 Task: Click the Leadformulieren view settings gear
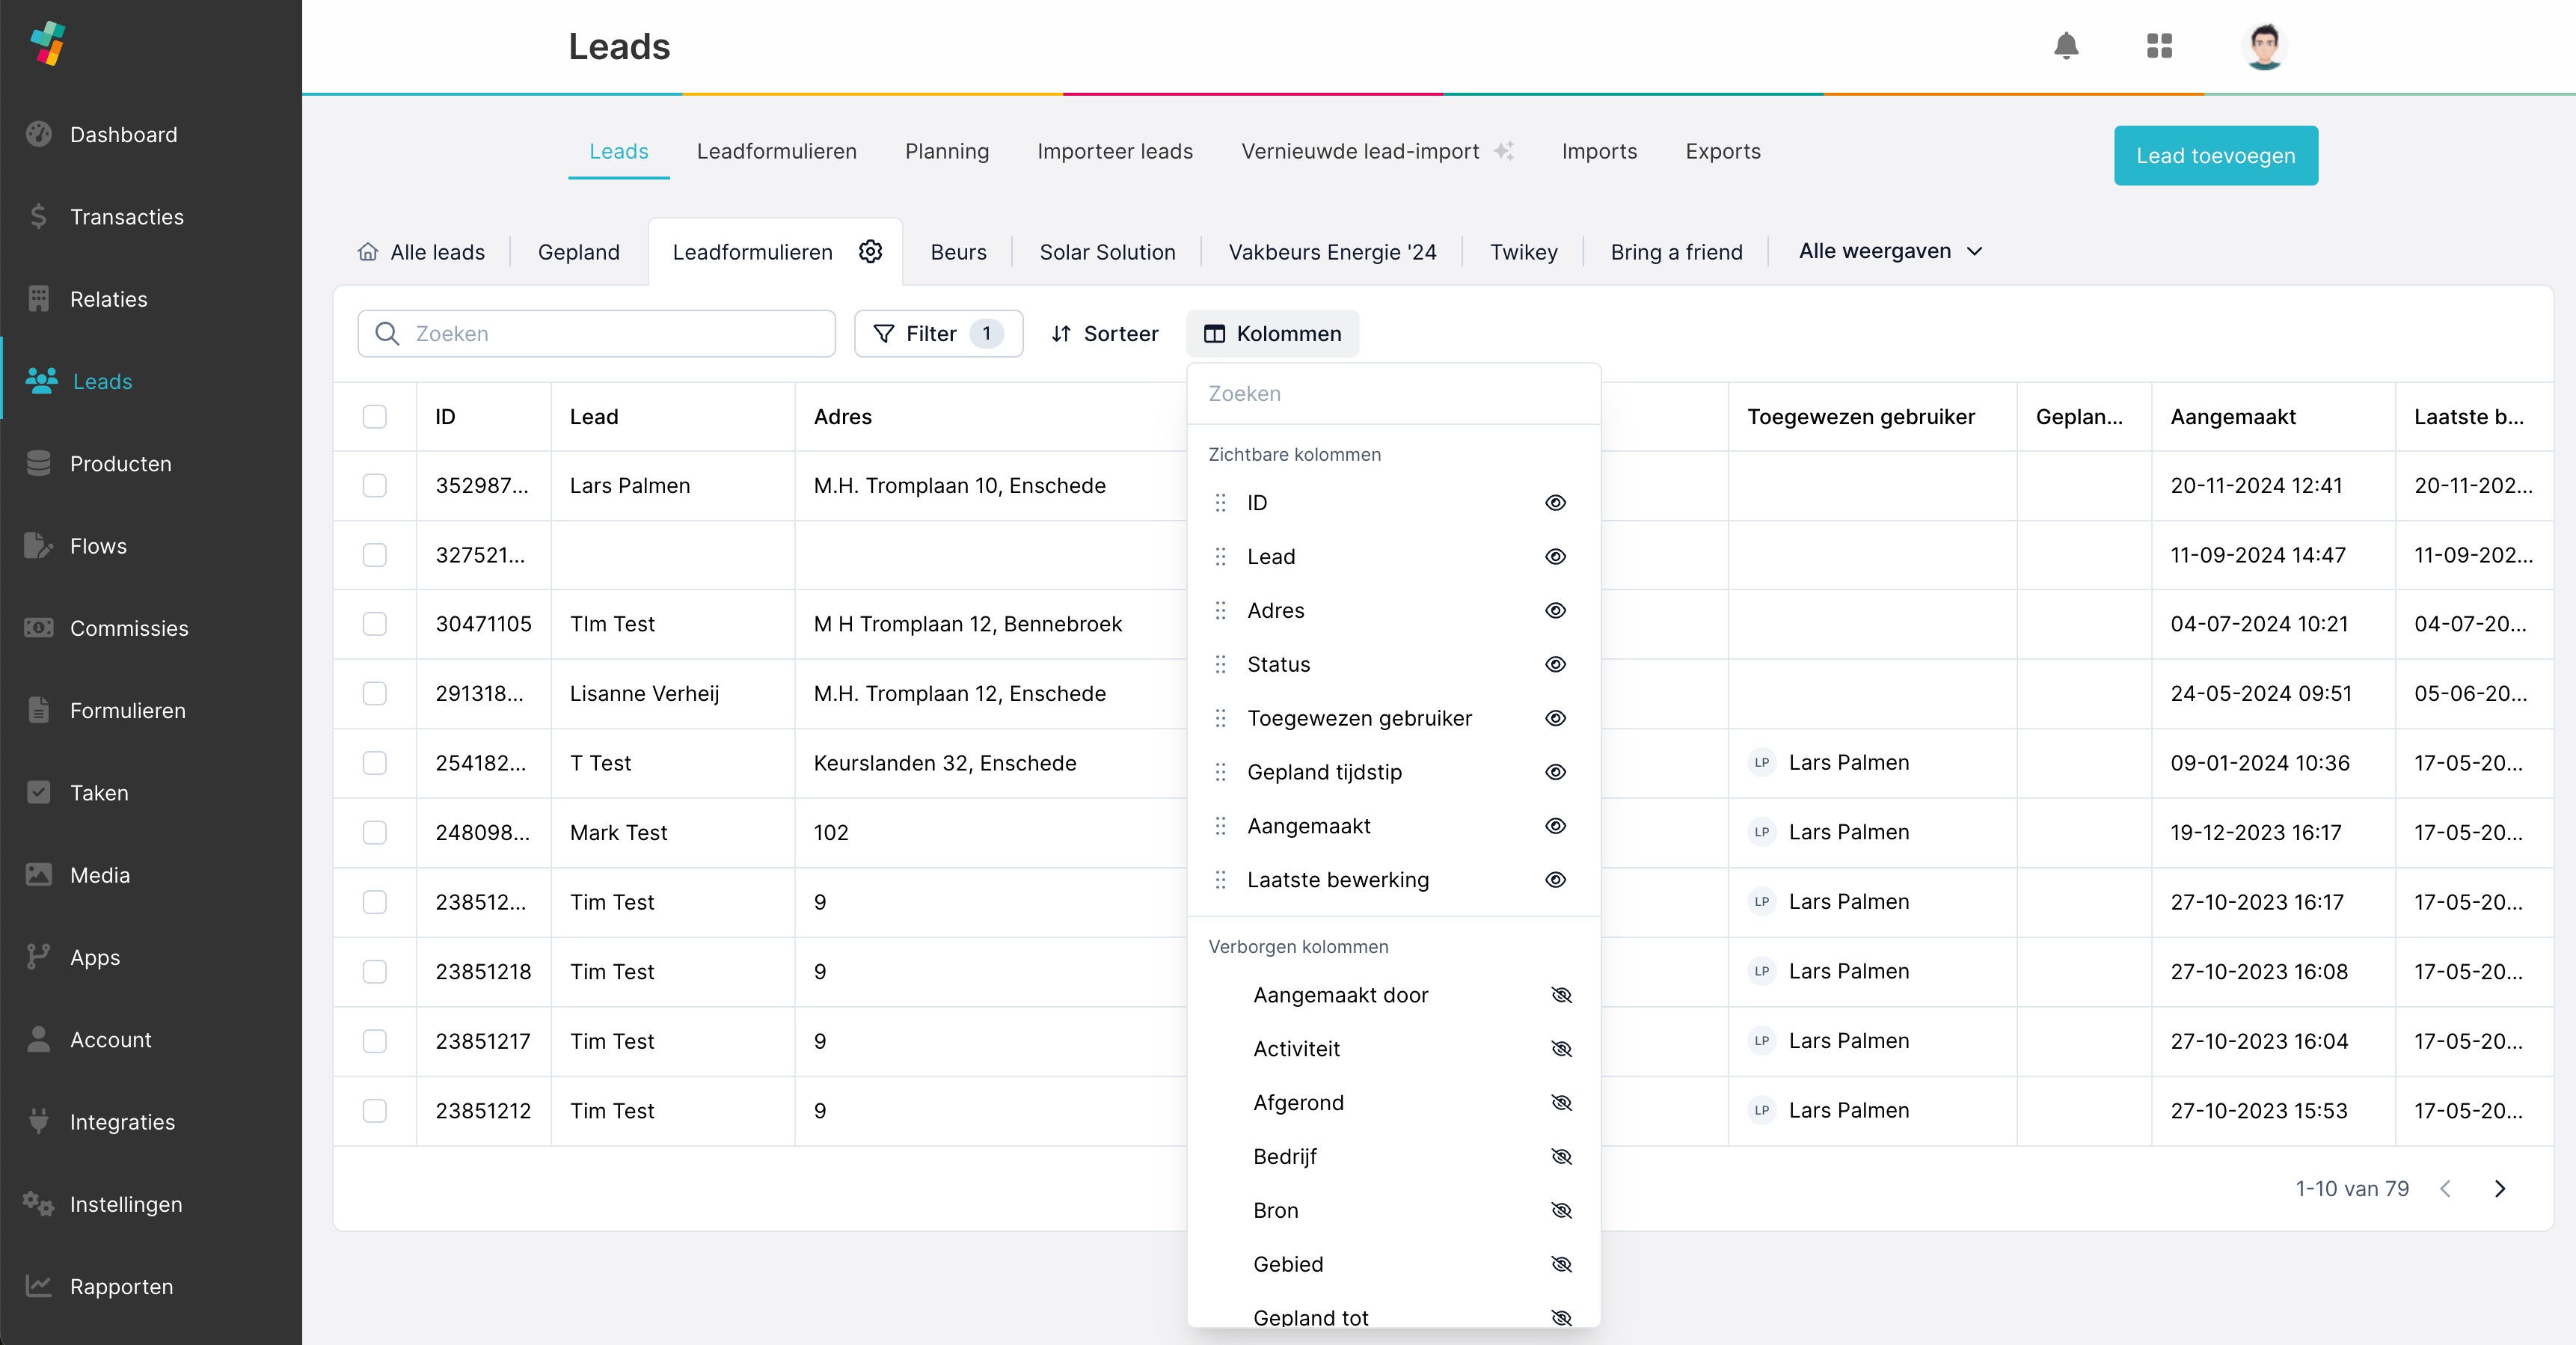[870, 251]
